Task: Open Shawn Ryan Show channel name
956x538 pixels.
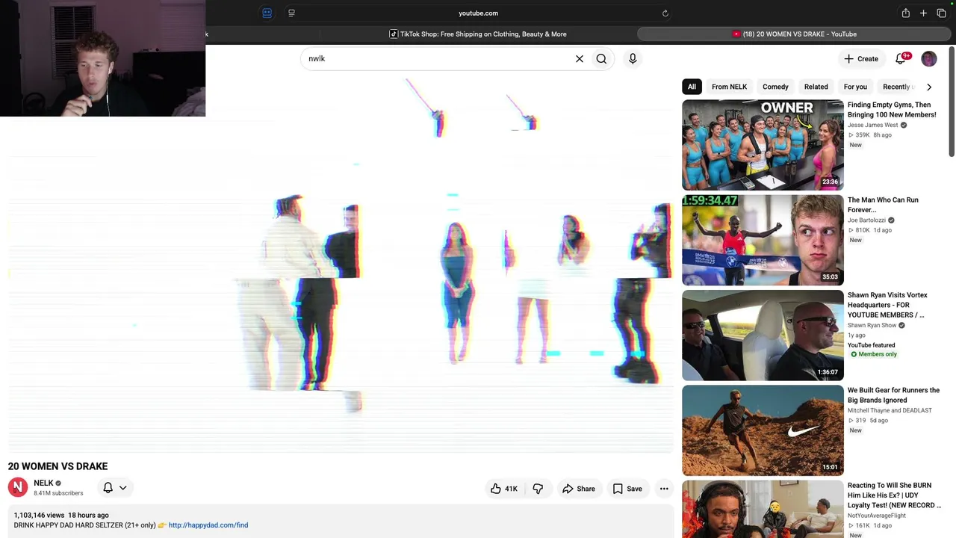Action: pos(872,325)
